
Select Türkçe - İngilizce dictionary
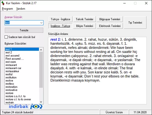pyautogui.click(x=60, y=19)
